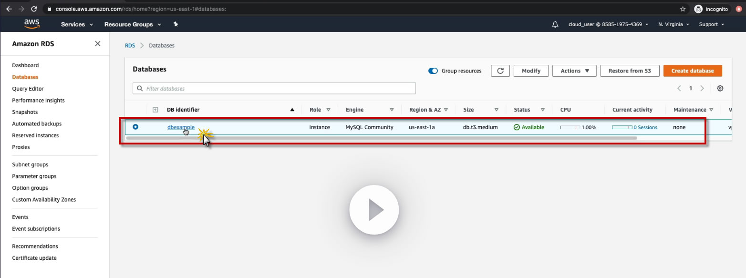Viewport: 746px width, 278px height.
Task: Open Parameter groups in sidebar
Action: pyautogui.click(x=34, y=176)
